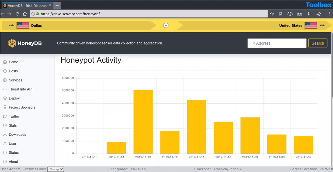Viewport: 333px width, 172px height.
Task: Click the Stats pie chart icon
Action: click(5, 125)
